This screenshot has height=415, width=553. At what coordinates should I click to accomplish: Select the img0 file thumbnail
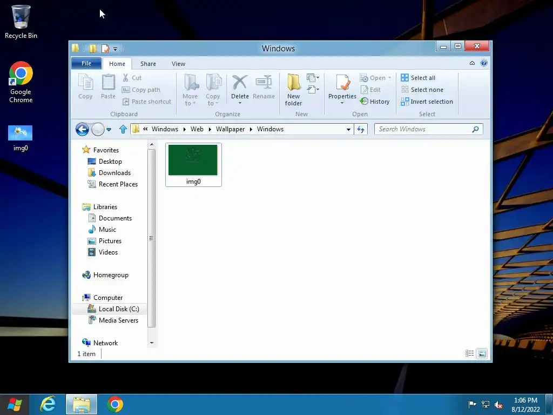pos(193,164)
